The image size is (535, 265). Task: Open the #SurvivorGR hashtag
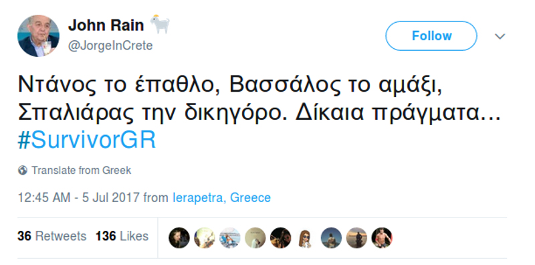tap(87, 140)
